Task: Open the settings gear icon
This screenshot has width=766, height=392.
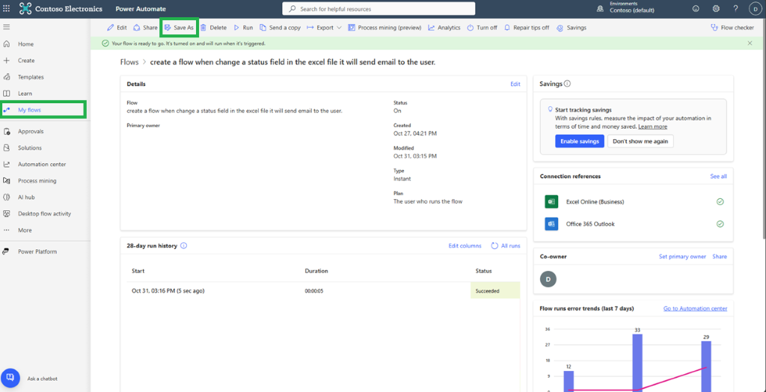Action: [x=716, y=9]
